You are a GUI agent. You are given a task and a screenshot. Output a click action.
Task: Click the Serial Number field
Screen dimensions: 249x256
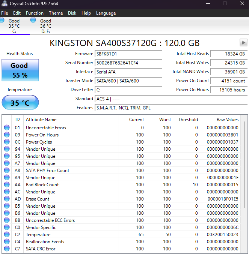(128, 63)
